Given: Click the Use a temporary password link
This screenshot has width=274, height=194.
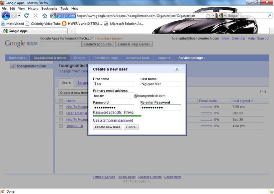Looking at the screenshot, I should point(113,121).
